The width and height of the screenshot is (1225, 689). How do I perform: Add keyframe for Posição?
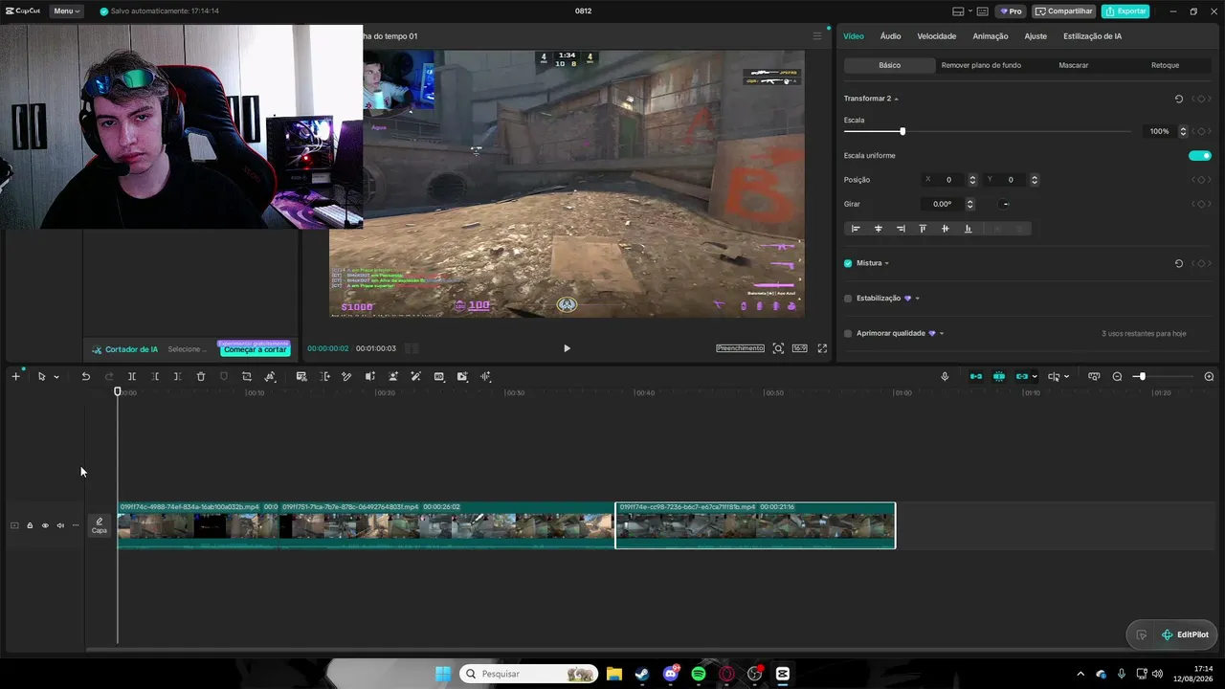pos(1201,180)
